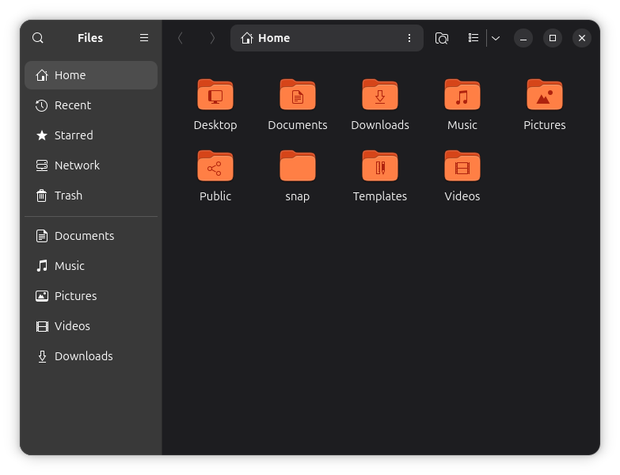Image resolution: width=620 pixels, height=475 pixels.
Task: Select the Desktop folder
Action: point(215,104)
